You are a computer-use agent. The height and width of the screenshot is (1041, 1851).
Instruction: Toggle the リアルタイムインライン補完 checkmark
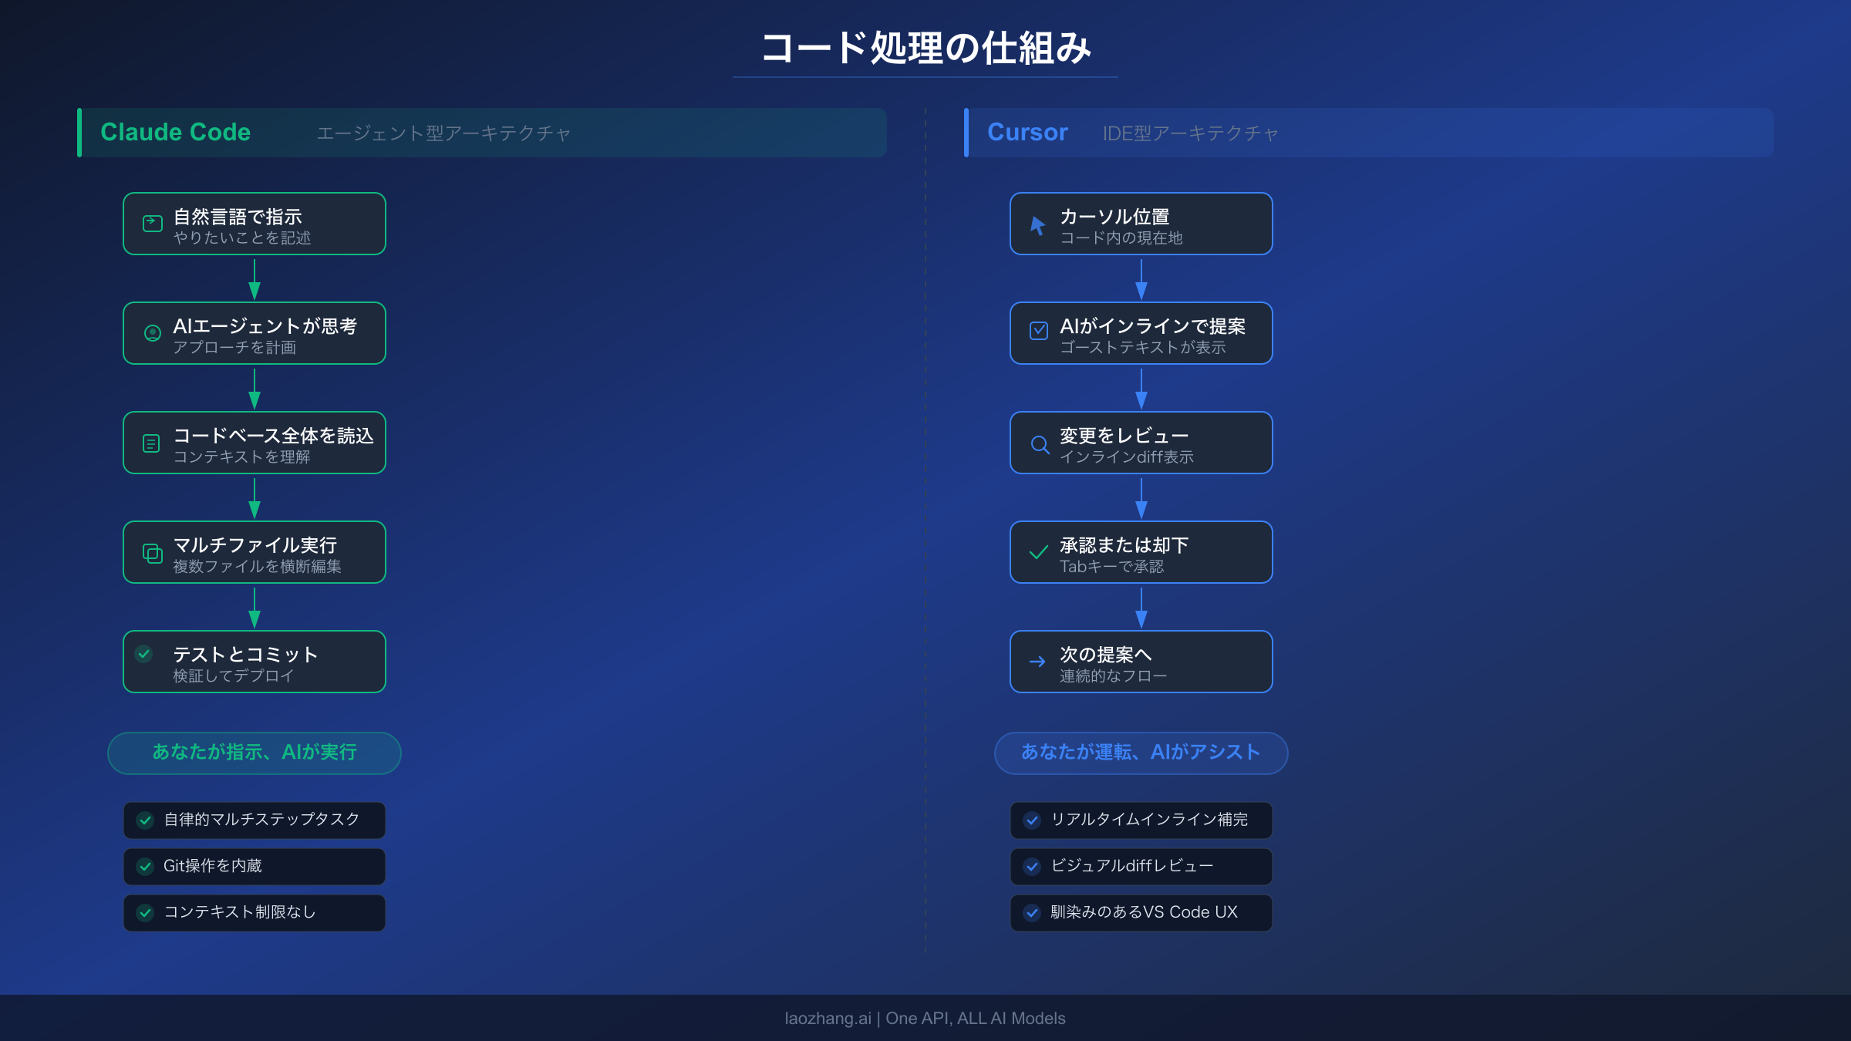coord(1031,820)
